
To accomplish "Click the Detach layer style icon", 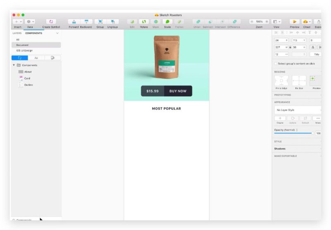I will 305,119.
